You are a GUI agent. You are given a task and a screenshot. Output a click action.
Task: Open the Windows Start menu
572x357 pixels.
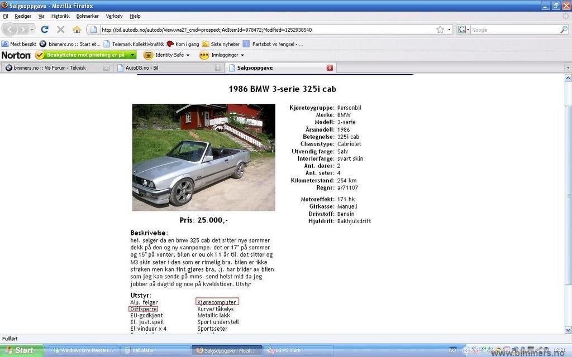pyautogui.click(x=21, y=350)
